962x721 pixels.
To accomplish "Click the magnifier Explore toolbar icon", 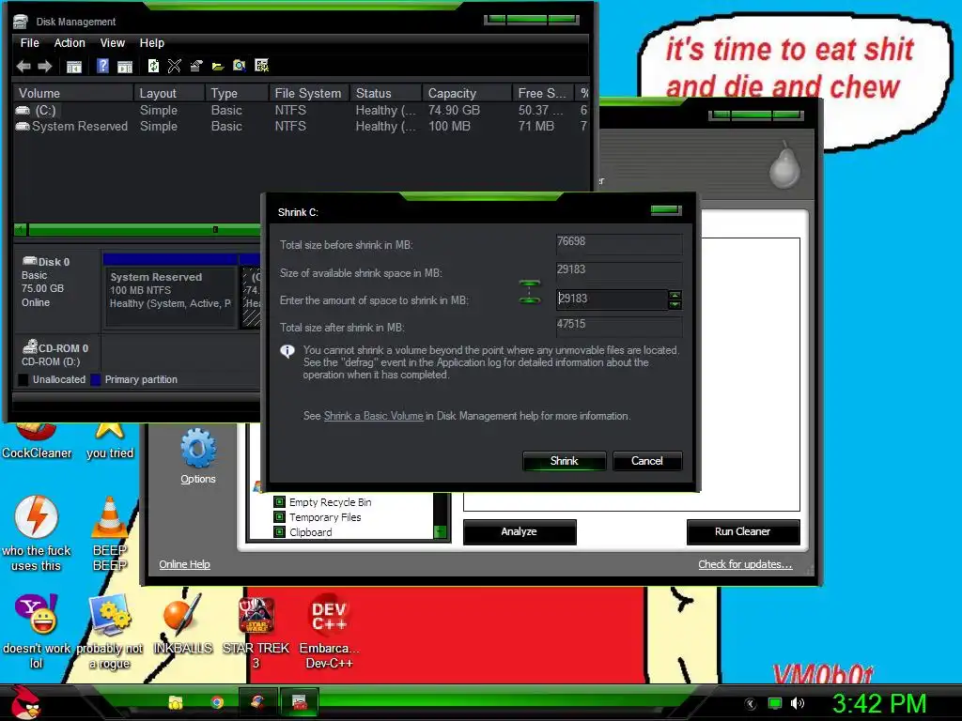I will [x=240, y=66].
